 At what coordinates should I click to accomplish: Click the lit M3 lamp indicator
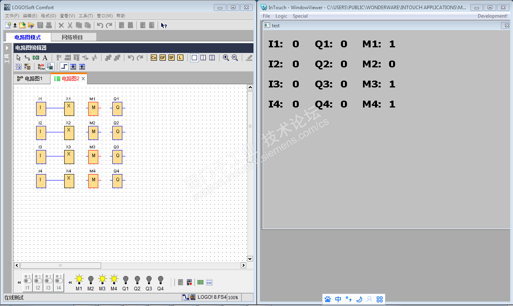tap(102, 280)
